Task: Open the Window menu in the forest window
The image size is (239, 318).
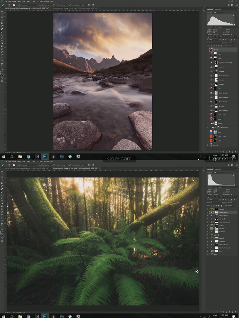Action: coord(46,161)
